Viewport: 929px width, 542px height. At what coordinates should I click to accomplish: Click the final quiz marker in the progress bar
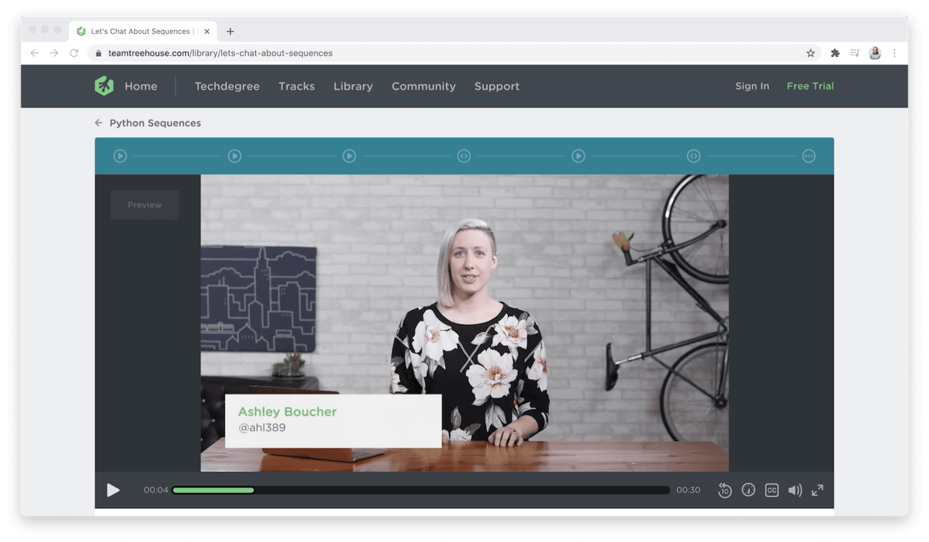tap(809, 155)
